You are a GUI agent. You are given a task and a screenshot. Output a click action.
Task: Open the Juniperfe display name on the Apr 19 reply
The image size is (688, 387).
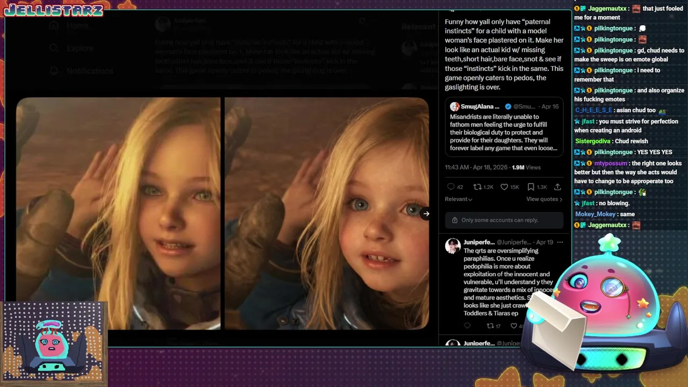(x=479, y=242)
